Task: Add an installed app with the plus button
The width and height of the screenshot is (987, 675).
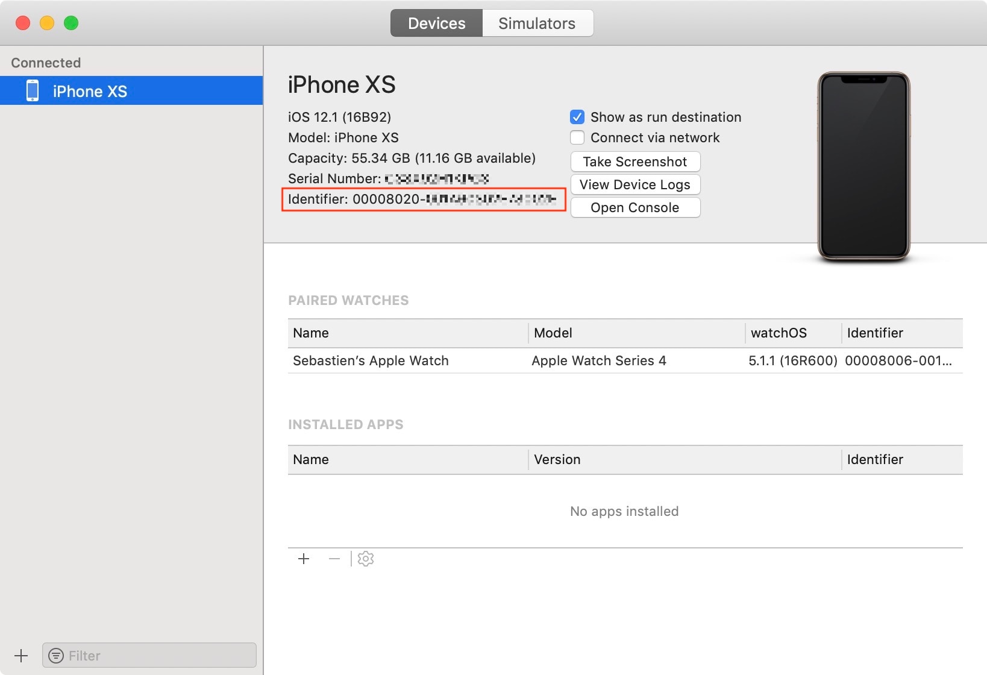Action: coord(304,559)
